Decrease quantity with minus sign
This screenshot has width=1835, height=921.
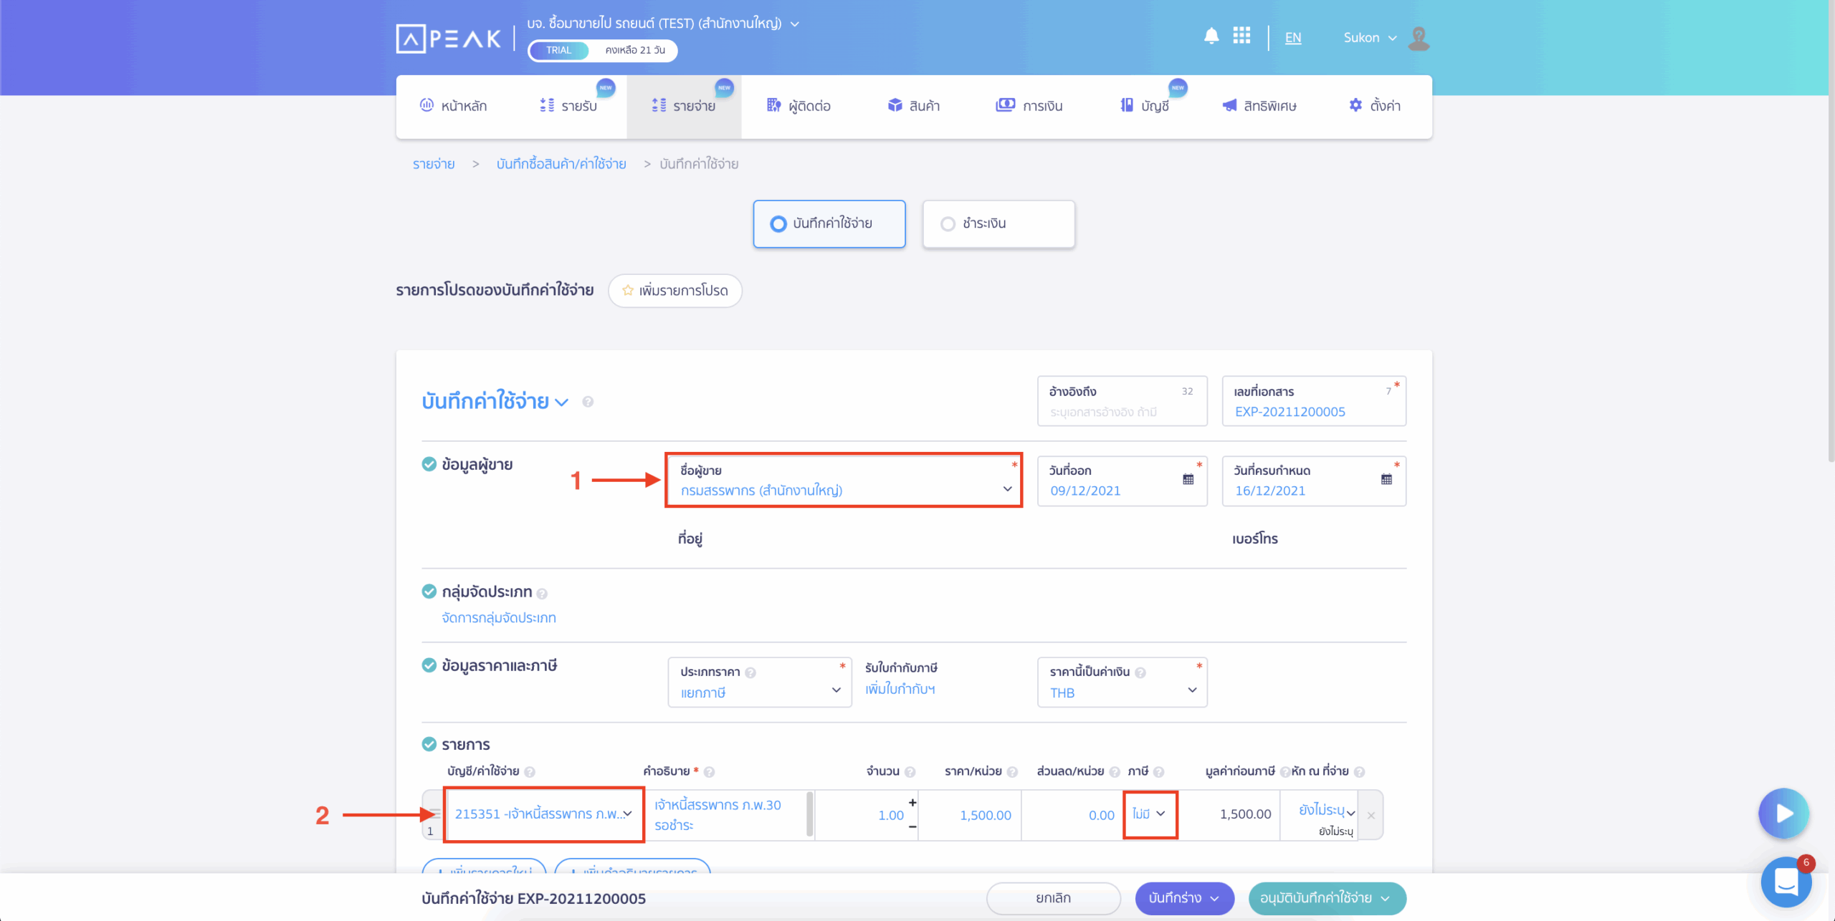912,826
